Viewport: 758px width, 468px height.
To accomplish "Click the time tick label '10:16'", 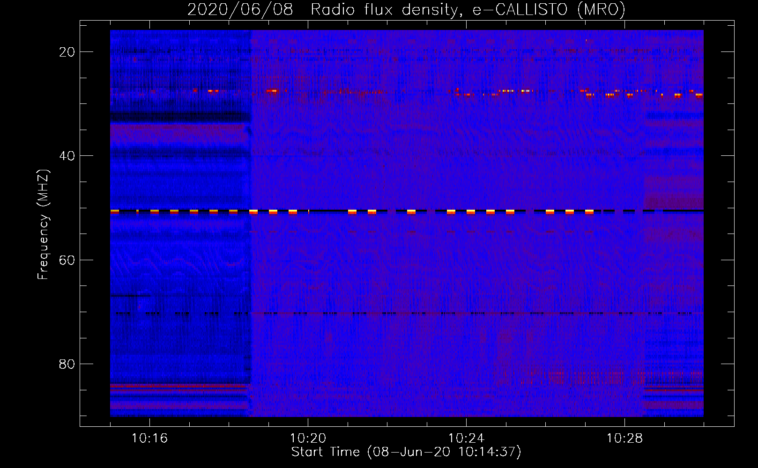I will coord(149,439).
